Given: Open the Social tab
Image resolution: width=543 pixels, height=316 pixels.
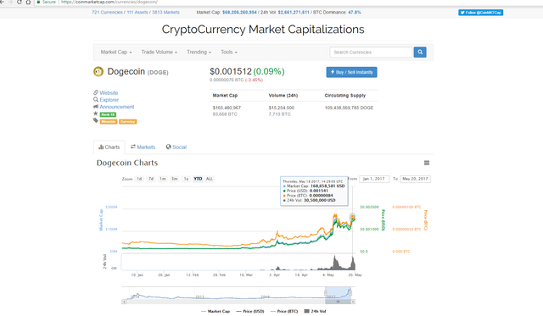Looking at the screenshot, I should click(x=176, y=147).
